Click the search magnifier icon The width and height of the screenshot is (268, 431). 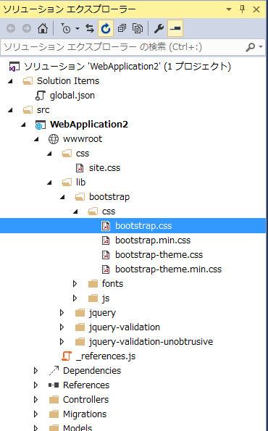pyautogui.click(x=250, y=47)
